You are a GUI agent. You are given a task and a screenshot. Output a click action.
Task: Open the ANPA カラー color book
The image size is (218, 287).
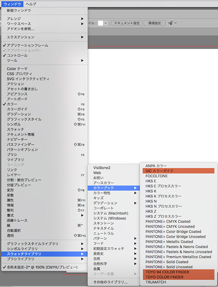(x=178, y=166)
